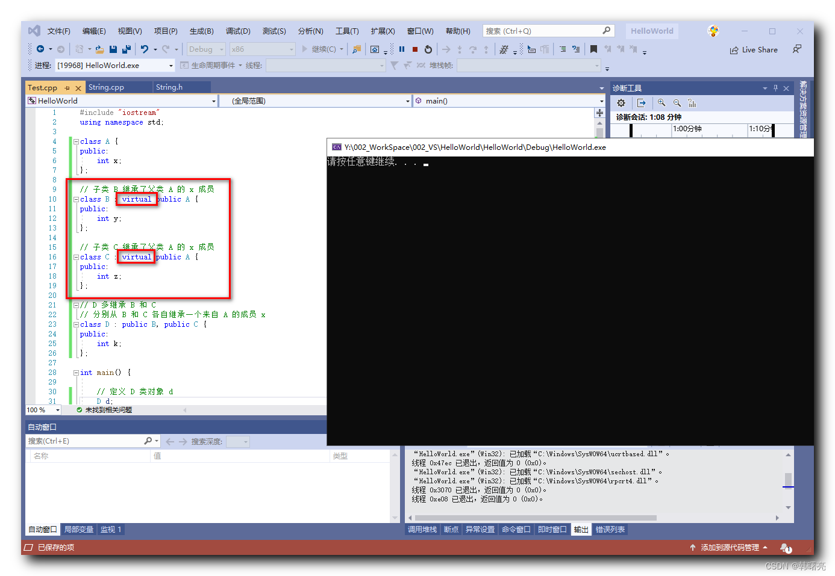Click the Autos window search magnifier icon
The height and width of the screenshot is (576, 835).
(x=148, y=441)
